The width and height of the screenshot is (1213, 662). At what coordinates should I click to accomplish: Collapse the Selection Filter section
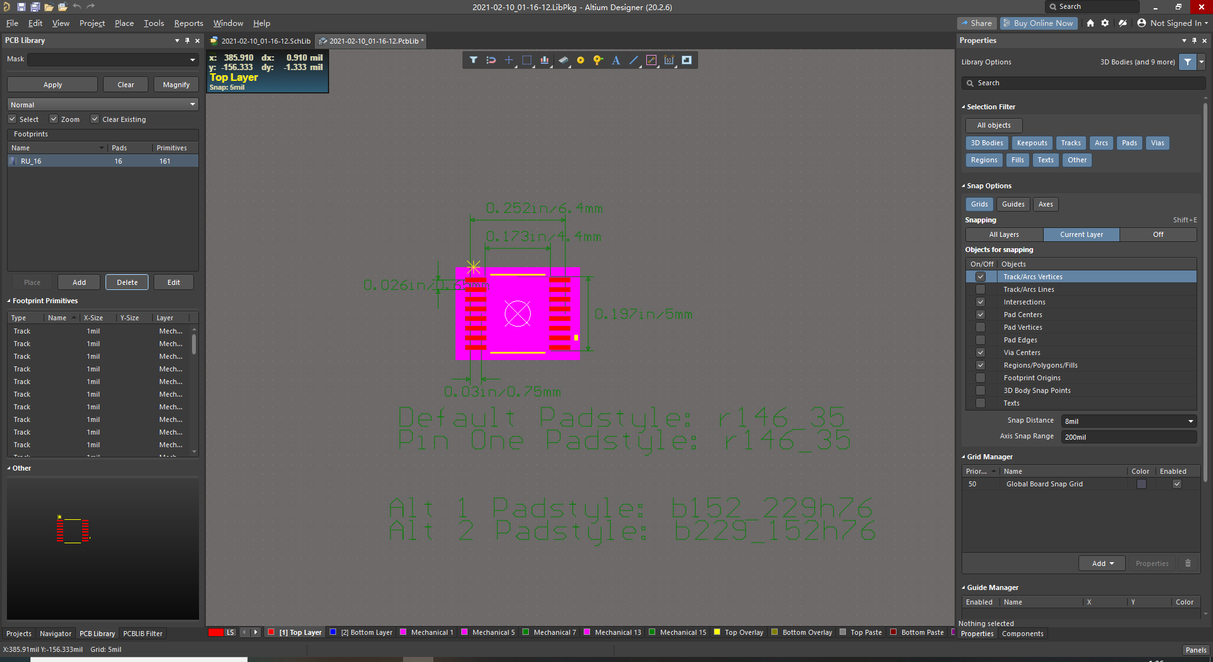pos(963,107)
